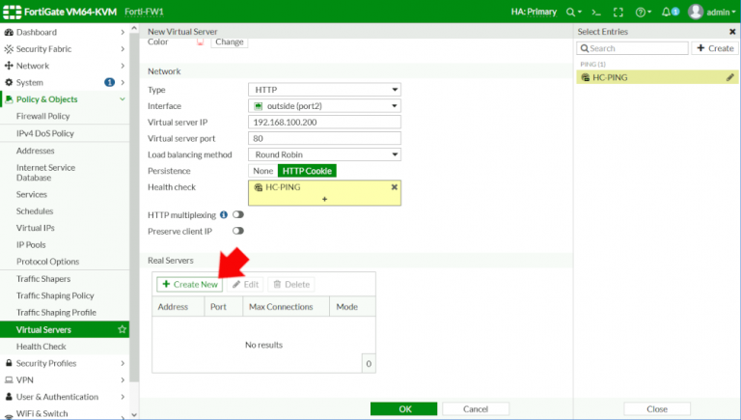This screenshot has width=741, height=420.
Task: Remove HC-PING from Health check field
Action: pyautogui.click(x=394, y=186)
